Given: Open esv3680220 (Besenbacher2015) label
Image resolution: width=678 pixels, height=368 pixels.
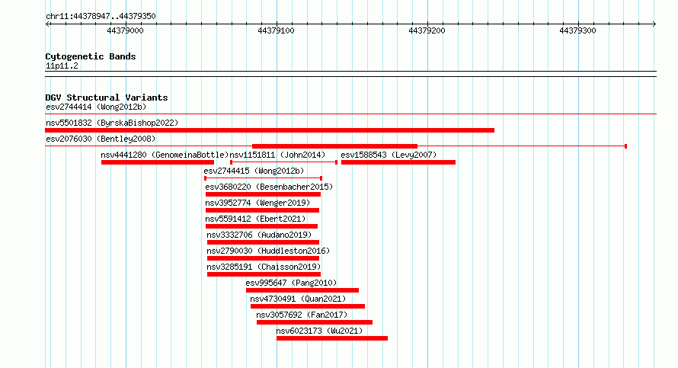Looking at the screenshot, I should [x=269, y=187].
